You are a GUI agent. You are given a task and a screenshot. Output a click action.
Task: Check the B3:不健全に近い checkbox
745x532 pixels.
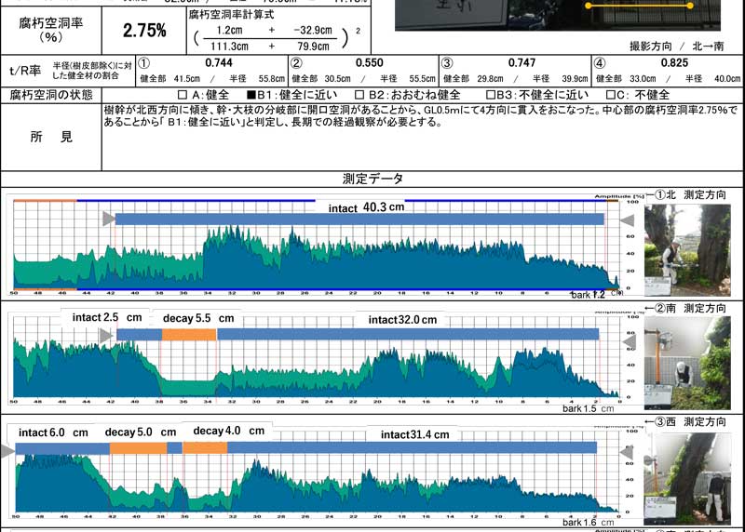[491, 95]
